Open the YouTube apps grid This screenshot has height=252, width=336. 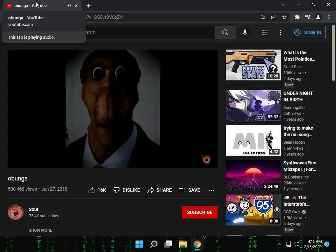point(265,32)
